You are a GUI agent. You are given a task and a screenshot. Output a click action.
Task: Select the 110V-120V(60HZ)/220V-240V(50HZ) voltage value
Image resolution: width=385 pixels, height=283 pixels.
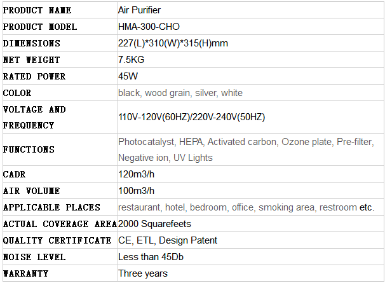[x=191, y=117]
